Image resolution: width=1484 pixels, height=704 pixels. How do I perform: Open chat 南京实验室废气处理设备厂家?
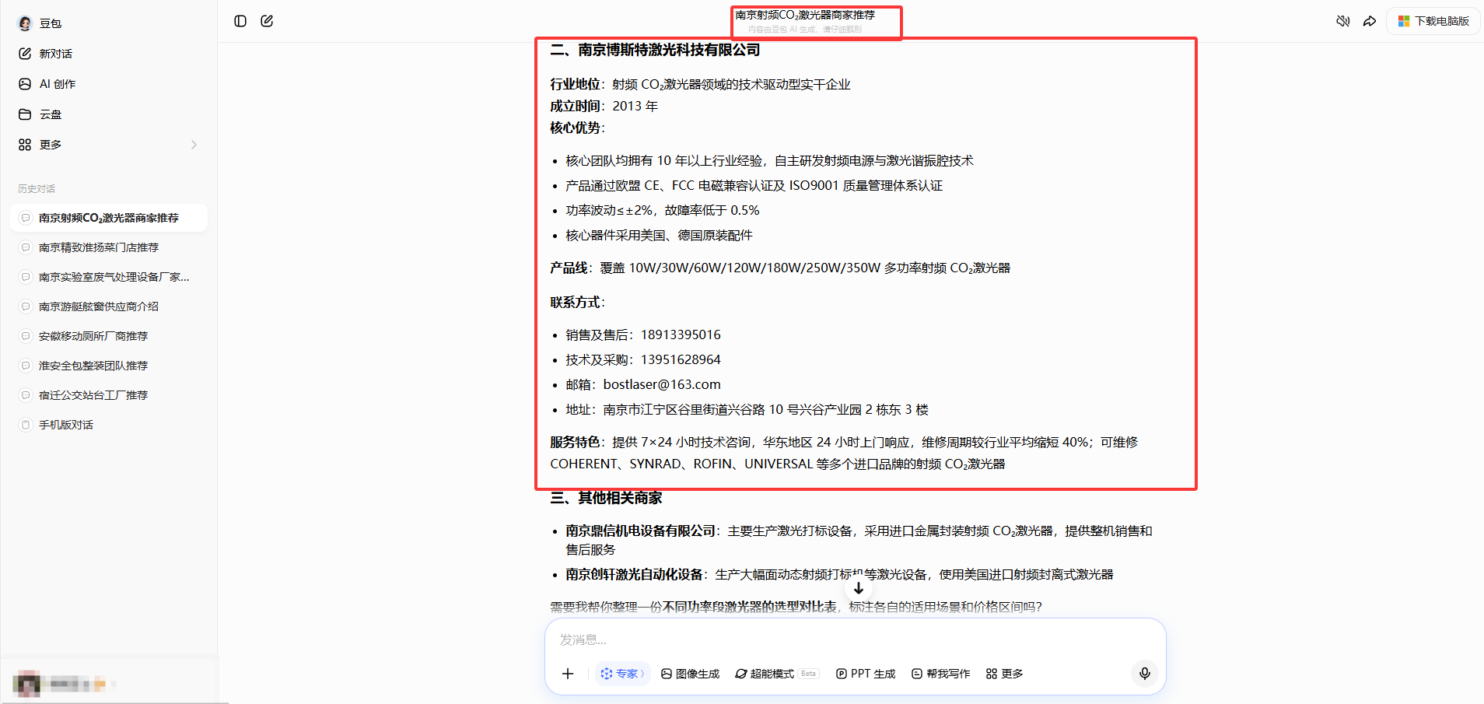pyautogui.click(x=109, y=277)
